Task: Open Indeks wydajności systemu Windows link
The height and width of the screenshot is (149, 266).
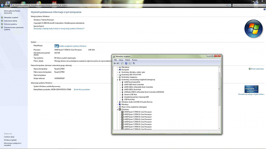Action: (x=73, y=46)
